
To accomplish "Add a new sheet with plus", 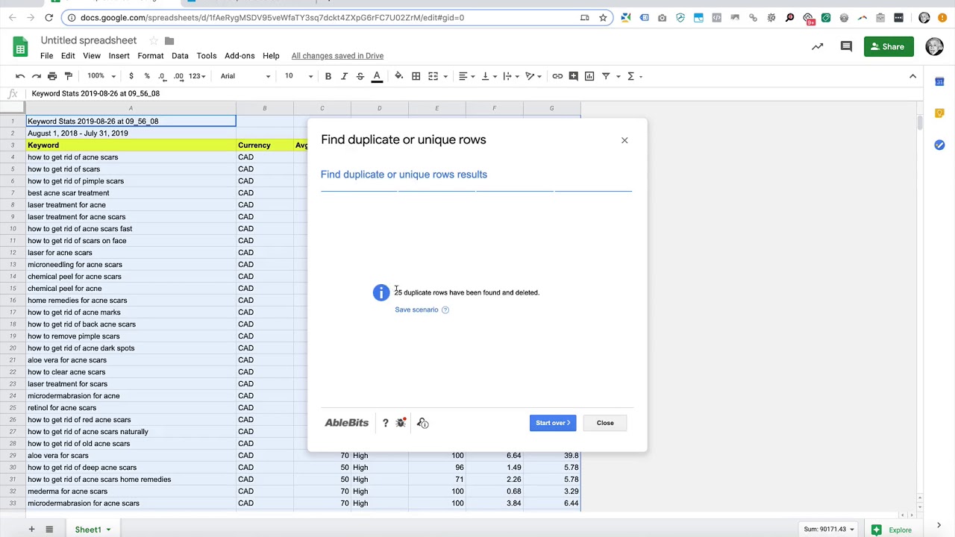I will tap(31, 530).
